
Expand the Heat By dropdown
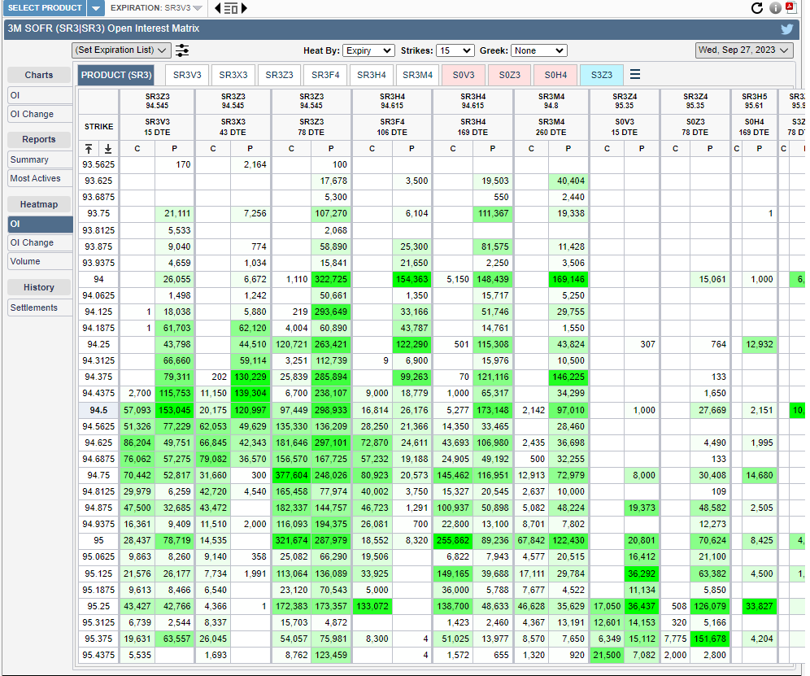click(x=368, y=50)
